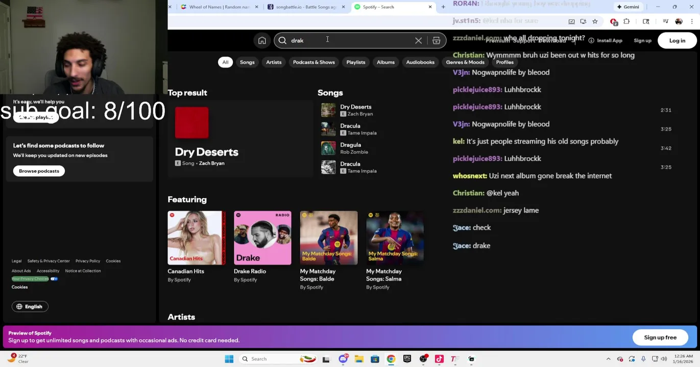Open Discord from the taskbar
This screenshot has height=367, width=700.
(343, 359)
